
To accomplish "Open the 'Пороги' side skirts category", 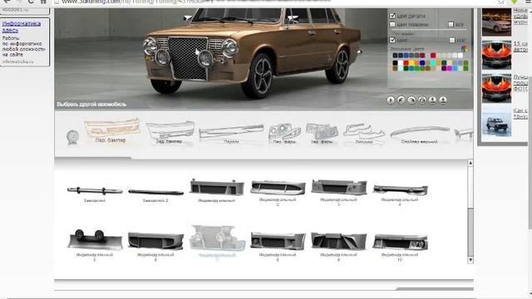I will (231, 134).
